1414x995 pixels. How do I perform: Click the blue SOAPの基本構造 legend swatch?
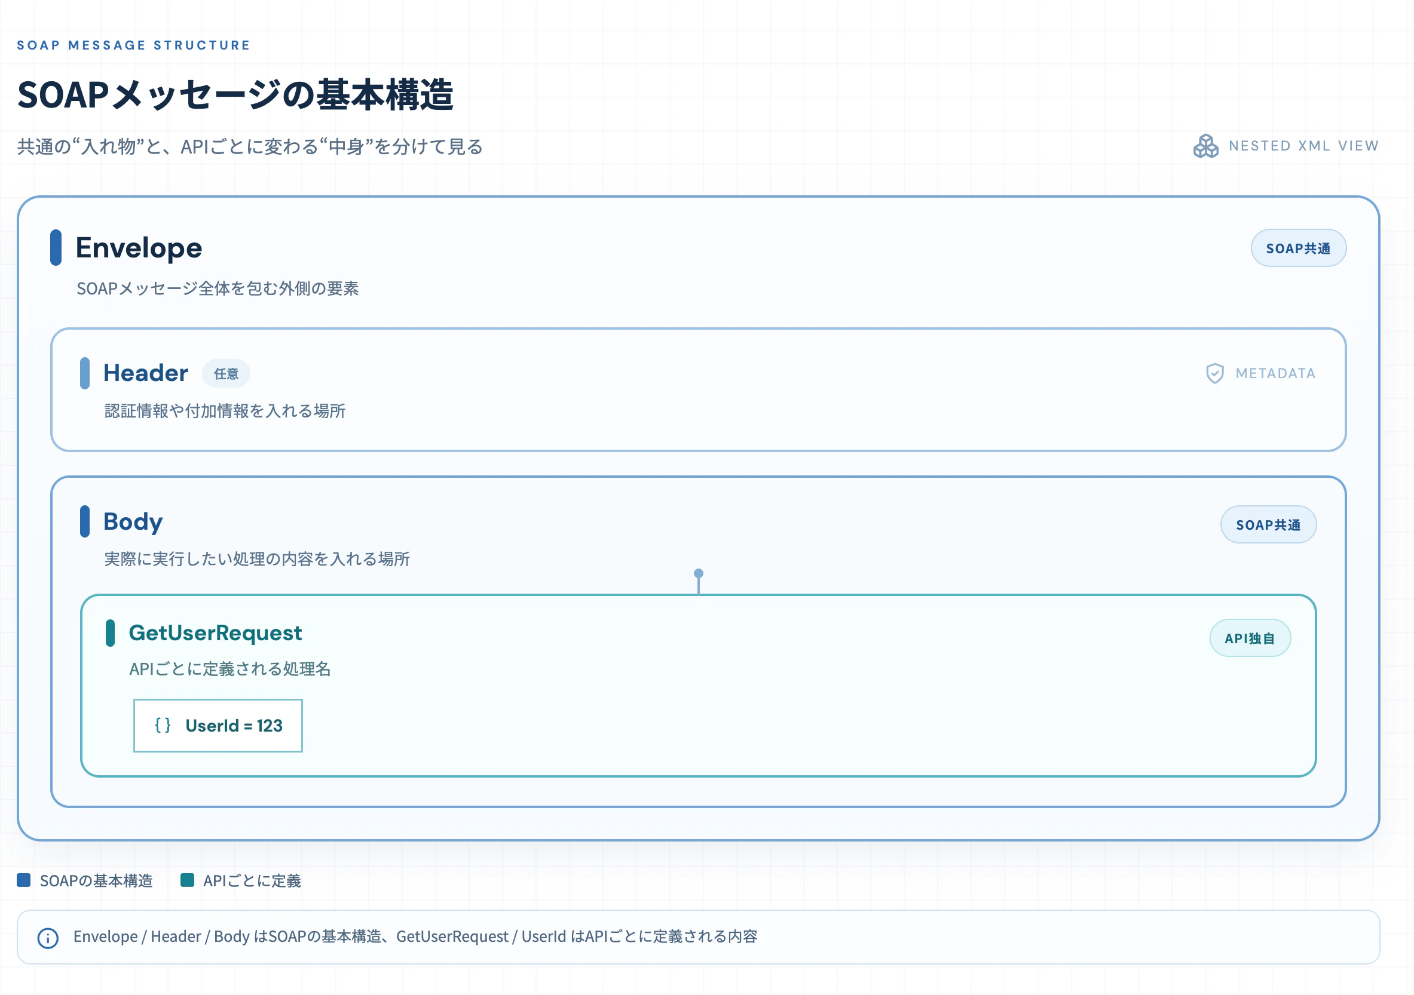[23, 880]
